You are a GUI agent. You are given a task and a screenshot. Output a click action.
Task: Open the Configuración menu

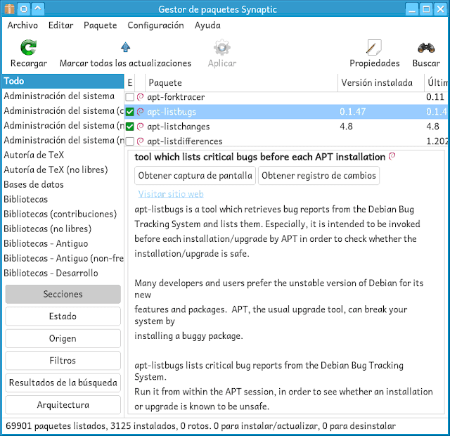pos(155,25)
